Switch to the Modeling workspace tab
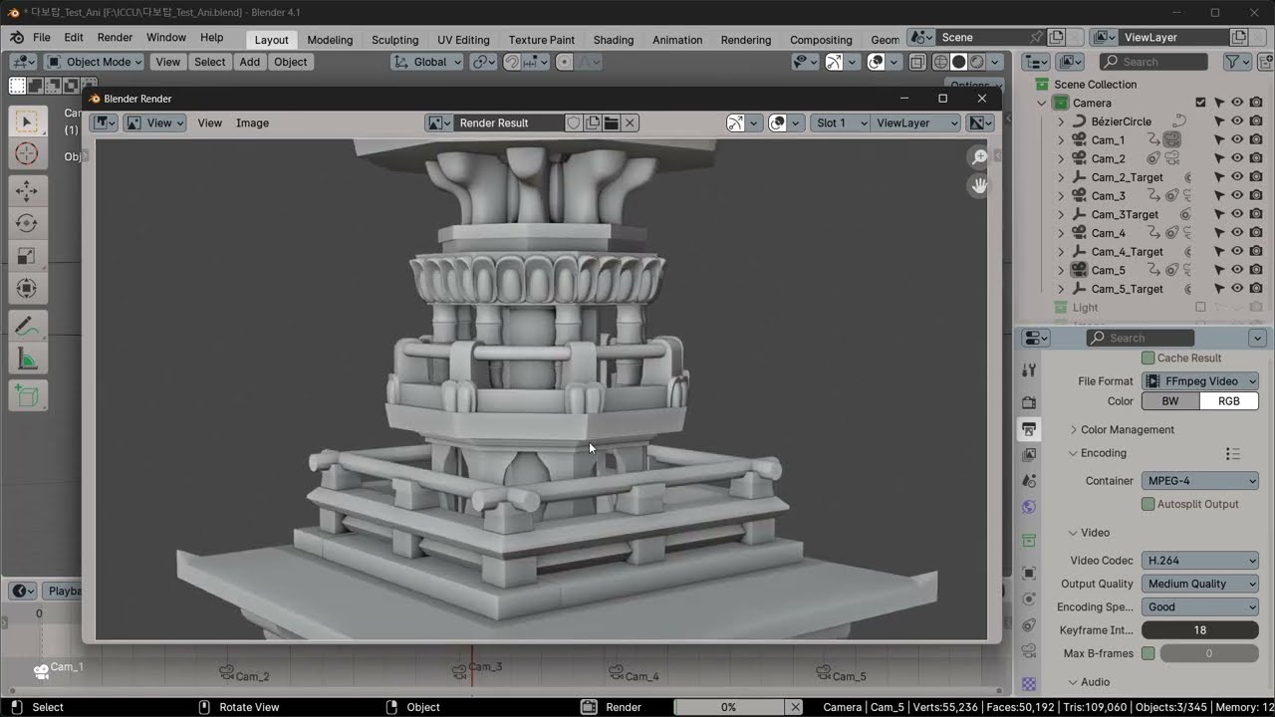1275x717 pixels. pos(330,40)
